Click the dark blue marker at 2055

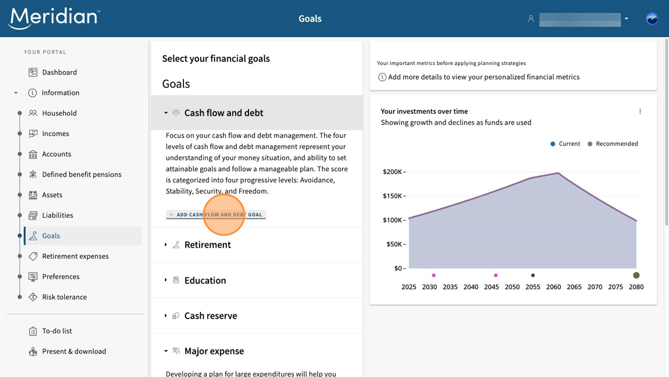click(x=533, y=275)
